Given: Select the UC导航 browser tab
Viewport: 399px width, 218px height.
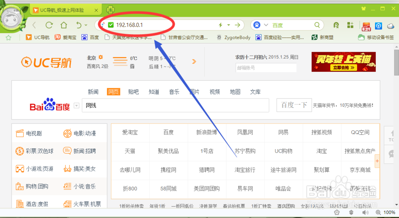Looking at the screenshot, I should tap(65, 10).
